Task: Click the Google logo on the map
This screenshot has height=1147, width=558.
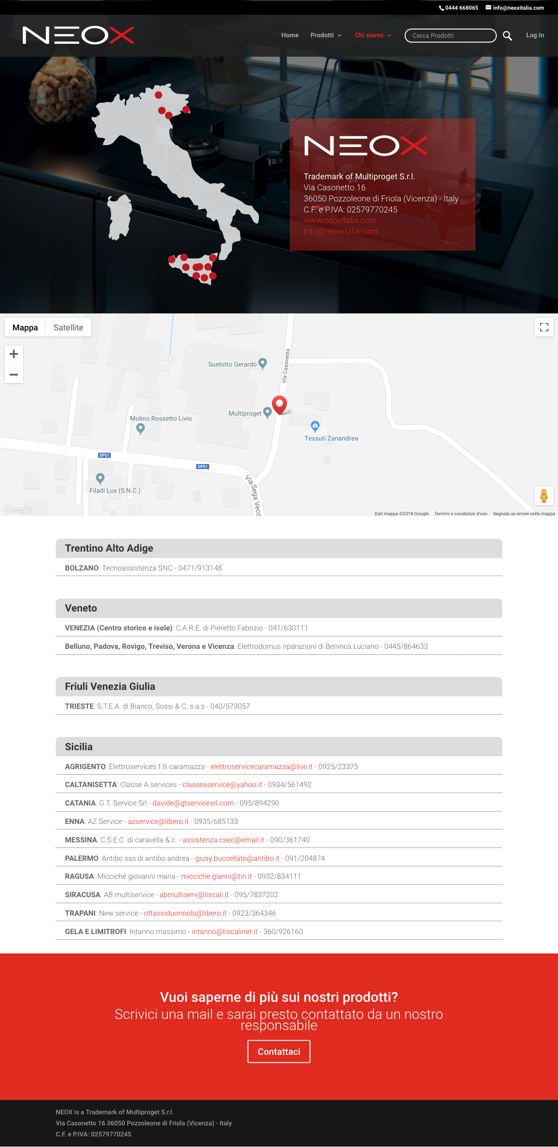Action: pos(18,509)
